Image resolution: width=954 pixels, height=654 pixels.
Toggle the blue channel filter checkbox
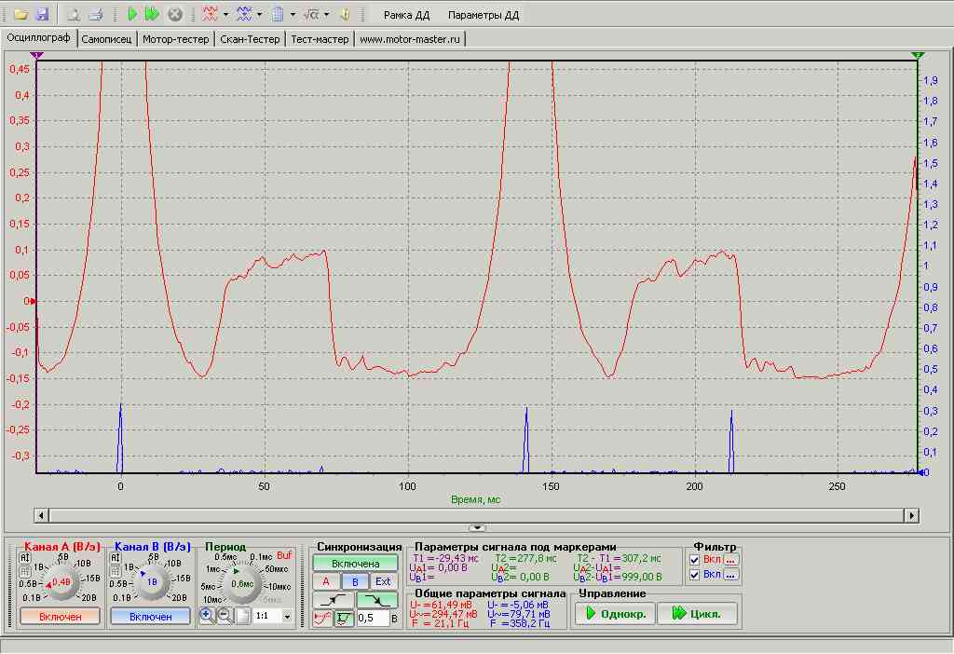[694, 575]
